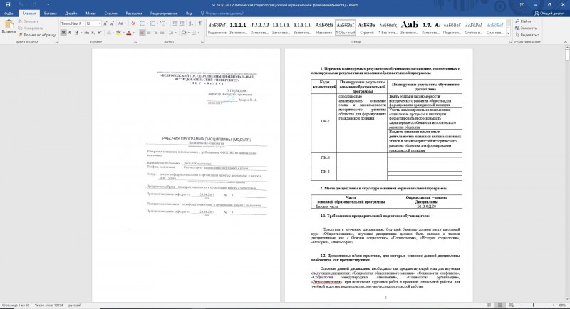This screenshot has height=309, width=570.
Task: Activate Format Painter (Формат по образцу)
Action: point(37,35)
